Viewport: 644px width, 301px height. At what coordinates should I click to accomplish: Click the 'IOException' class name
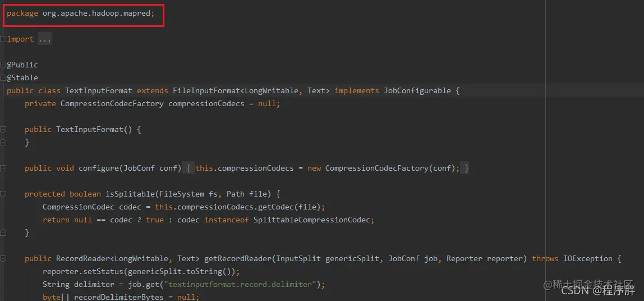point(588,259)
